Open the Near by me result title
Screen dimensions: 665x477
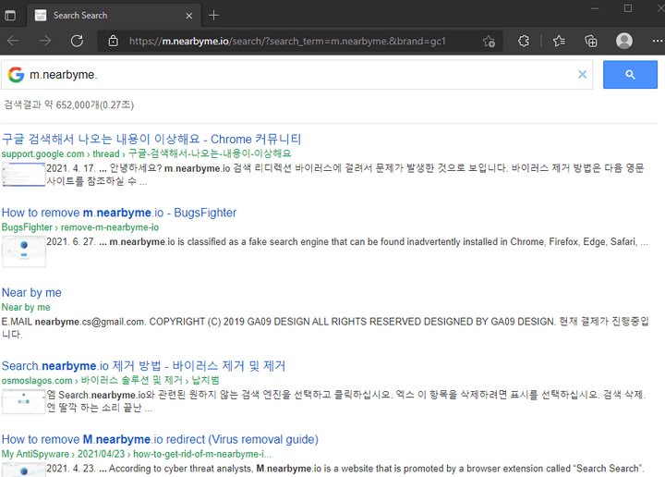pos(31,293)
